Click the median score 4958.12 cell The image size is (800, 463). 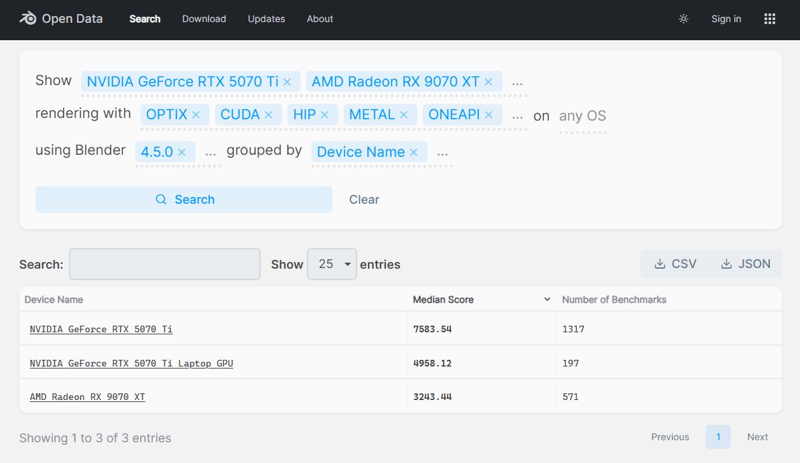pos(433,363)
